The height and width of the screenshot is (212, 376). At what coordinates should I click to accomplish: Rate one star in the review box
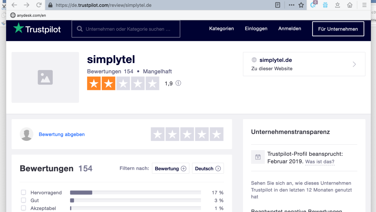pyautogui.click(x=158, y=134)
